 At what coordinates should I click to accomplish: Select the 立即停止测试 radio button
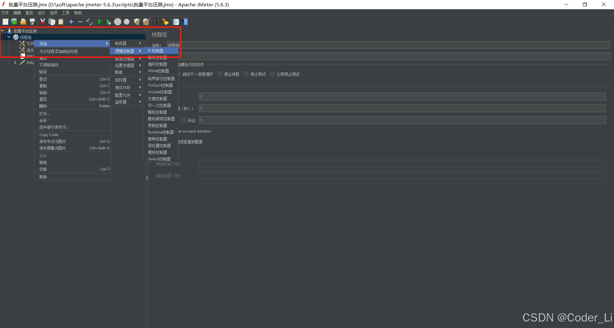(x=272, y=74)
